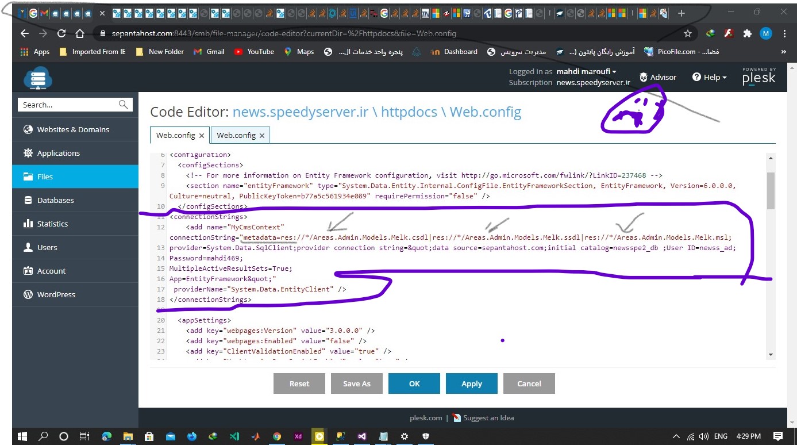This screenshot has height=445, width=797.
Task: Click the code editor vertical scrollbar thumb
Action: click(x=771, y=190)
